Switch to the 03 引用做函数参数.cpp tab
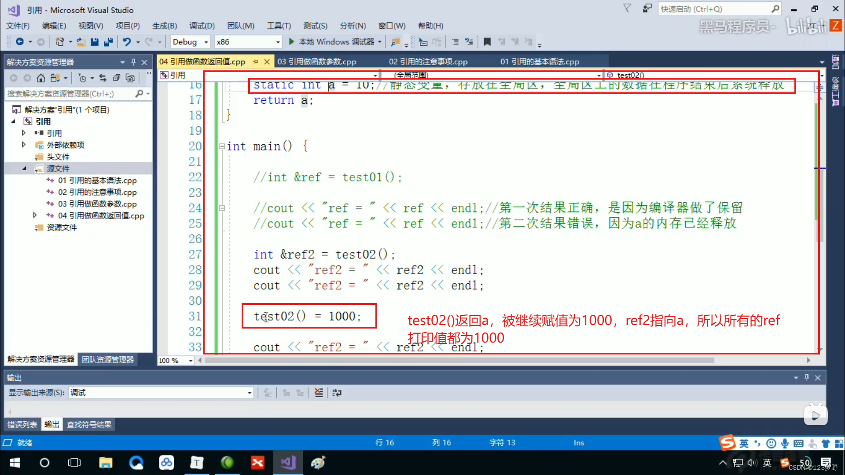 tap(317, 62)
